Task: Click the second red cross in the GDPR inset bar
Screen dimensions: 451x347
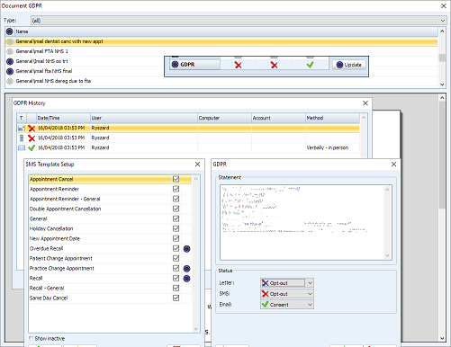Action: click(274, 65)
